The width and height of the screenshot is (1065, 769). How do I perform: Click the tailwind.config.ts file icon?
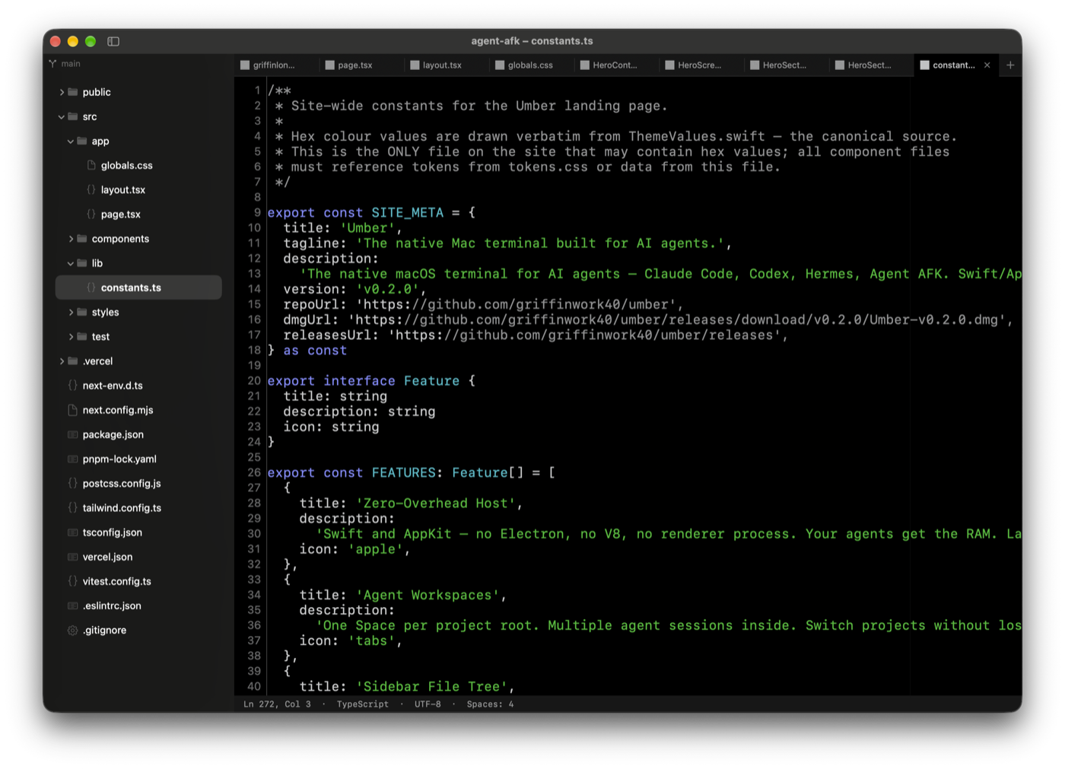coord(73,507)
